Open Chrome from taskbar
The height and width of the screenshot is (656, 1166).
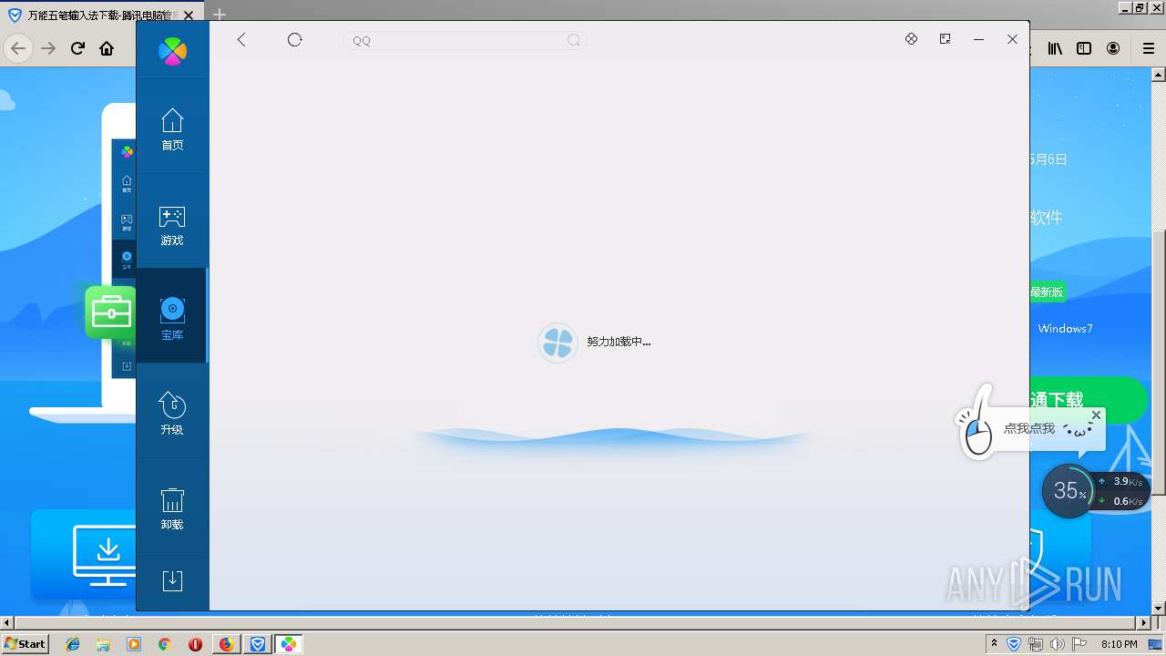165,644
